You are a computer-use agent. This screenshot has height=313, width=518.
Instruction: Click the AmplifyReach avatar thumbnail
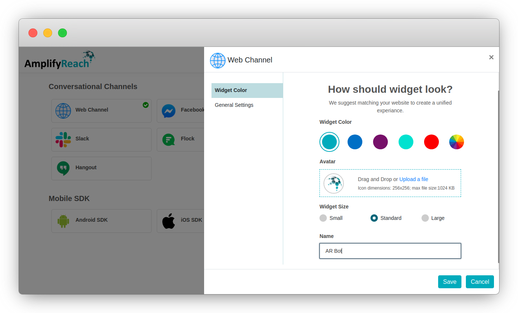tap(334, 183)
